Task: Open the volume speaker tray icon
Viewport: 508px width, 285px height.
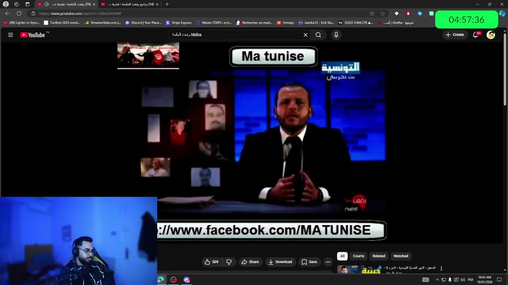Action: tap(463, 280)
